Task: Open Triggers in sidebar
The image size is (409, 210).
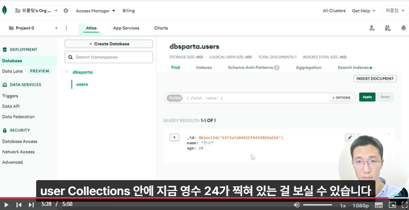Action: pos(10,96)
